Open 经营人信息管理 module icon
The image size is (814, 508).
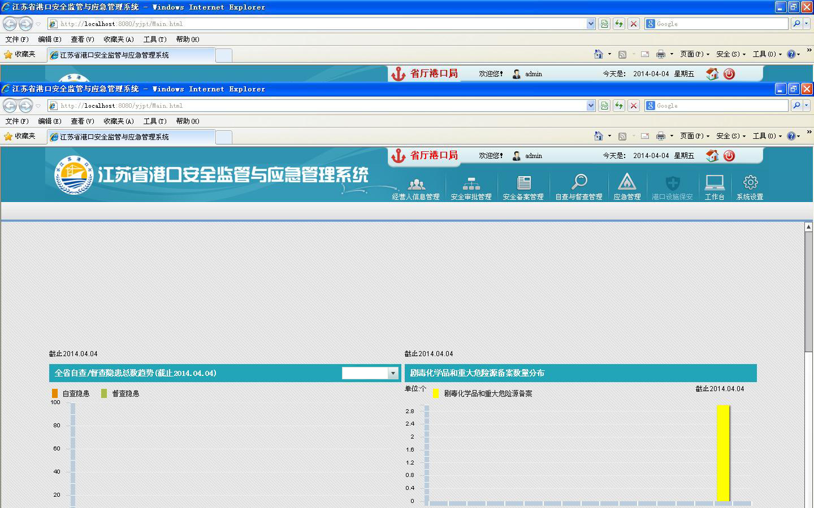point(416,183)
